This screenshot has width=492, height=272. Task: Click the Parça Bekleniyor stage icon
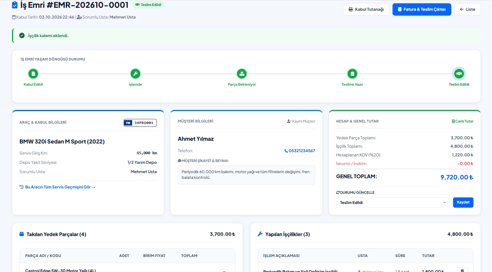click(242, 74)
